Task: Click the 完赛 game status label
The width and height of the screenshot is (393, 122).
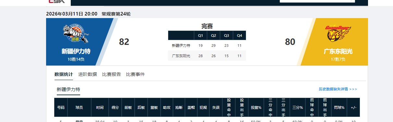Action: pos(207,26)
